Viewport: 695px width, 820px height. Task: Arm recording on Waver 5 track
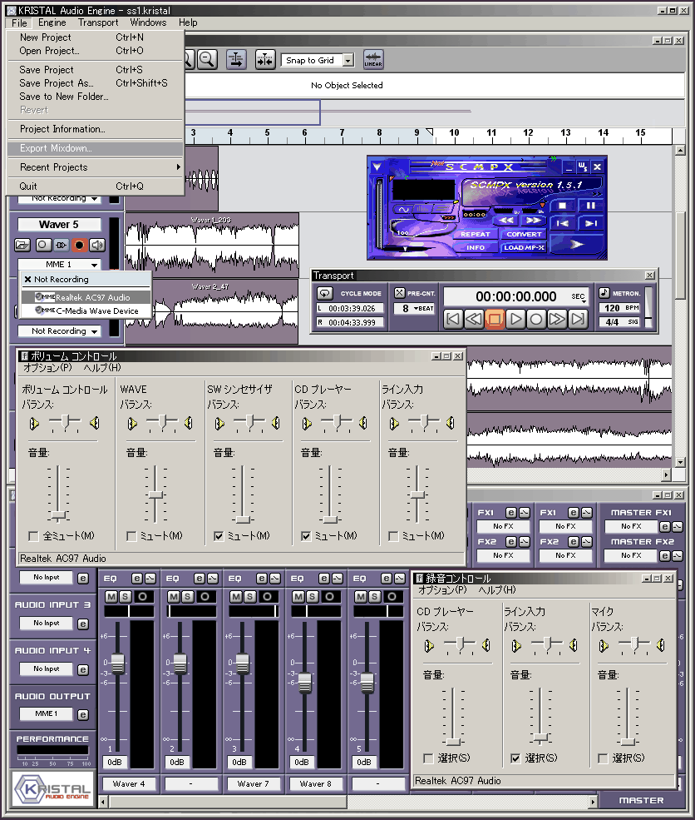pos(80,245)
